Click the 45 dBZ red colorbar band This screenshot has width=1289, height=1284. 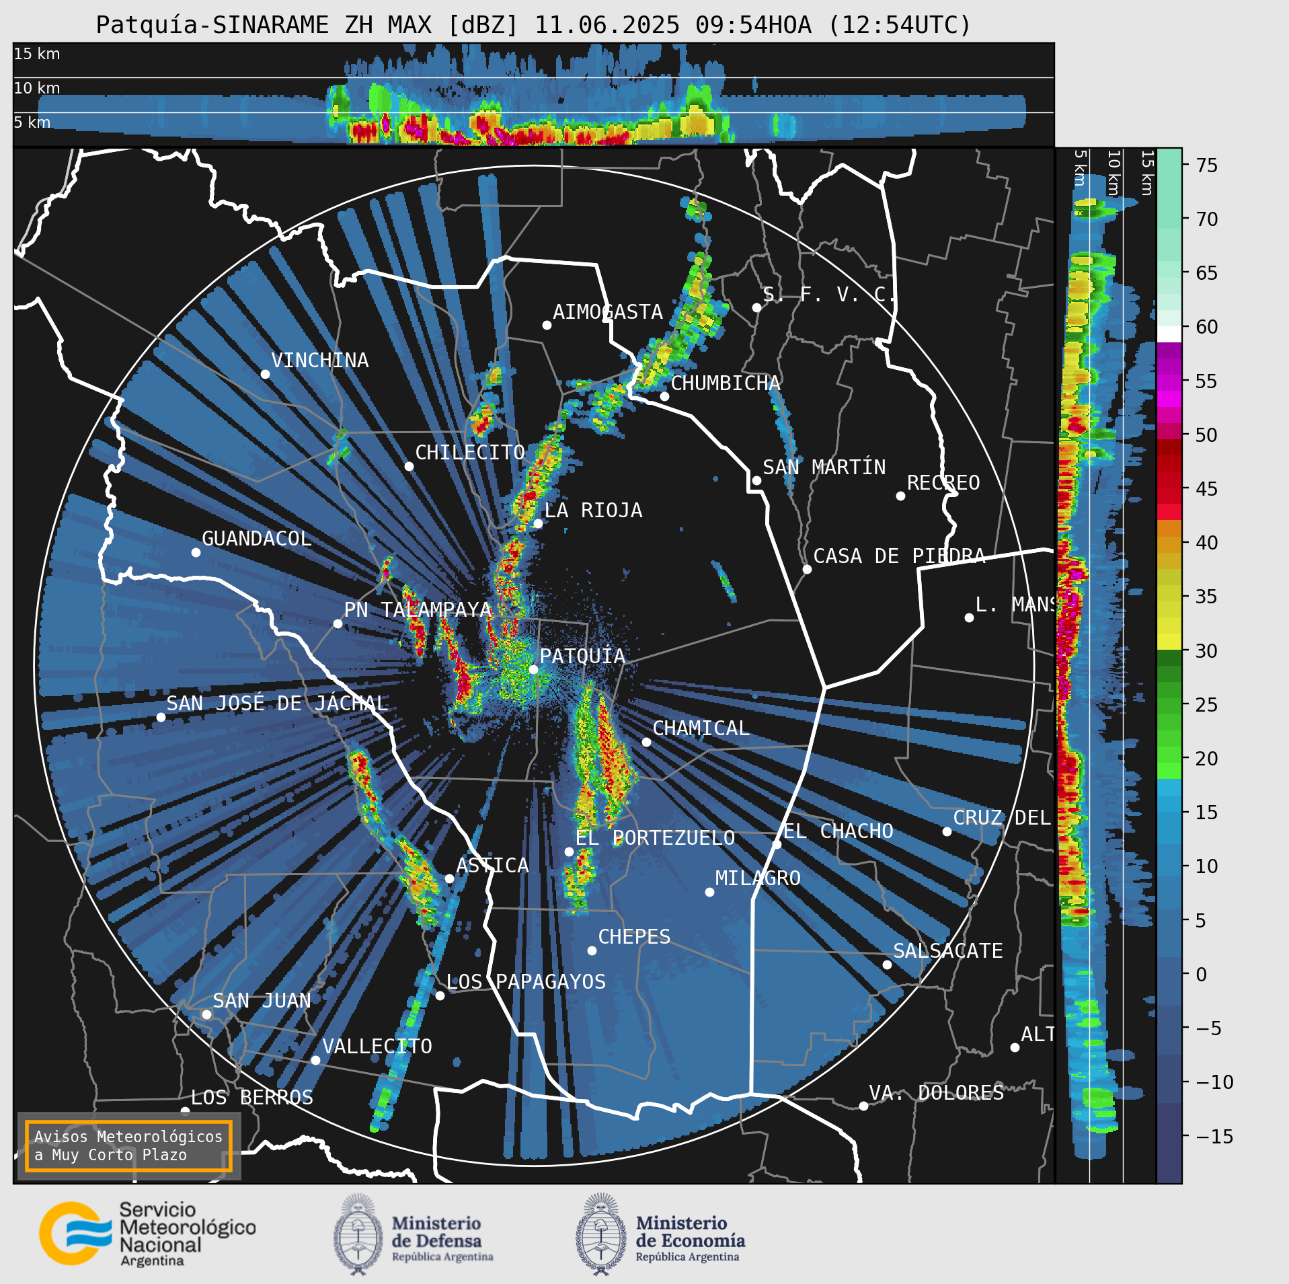click(x=1169, y=488)
